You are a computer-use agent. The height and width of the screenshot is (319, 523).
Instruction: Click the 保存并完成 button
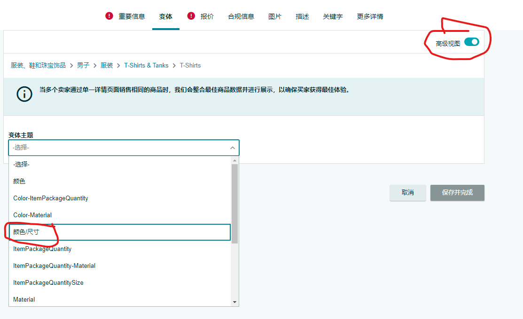pyautogui.click(x=457, y=193)
